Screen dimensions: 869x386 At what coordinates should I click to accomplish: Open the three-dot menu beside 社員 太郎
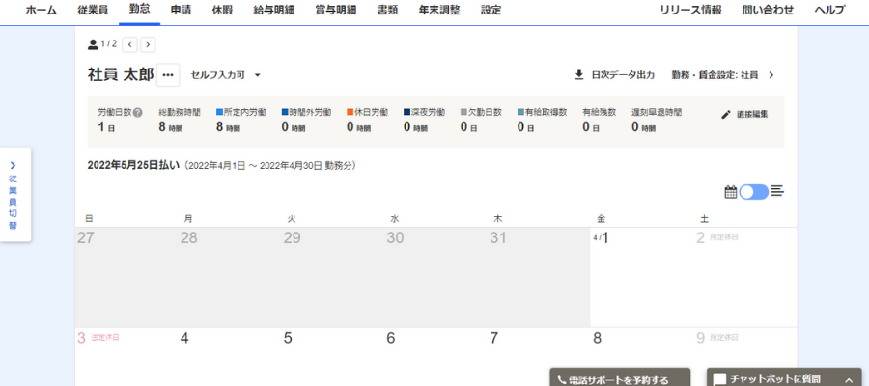pyautogui.click(x=168, y=75)
